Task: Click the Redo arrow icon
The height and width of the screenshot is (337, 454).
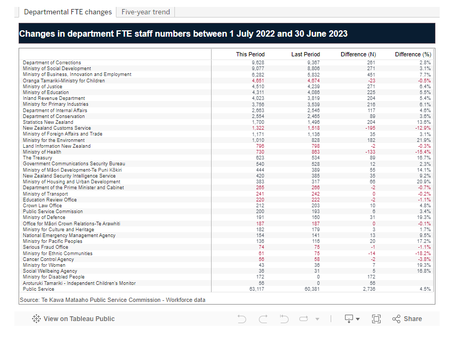Action: tap(263, 319)
